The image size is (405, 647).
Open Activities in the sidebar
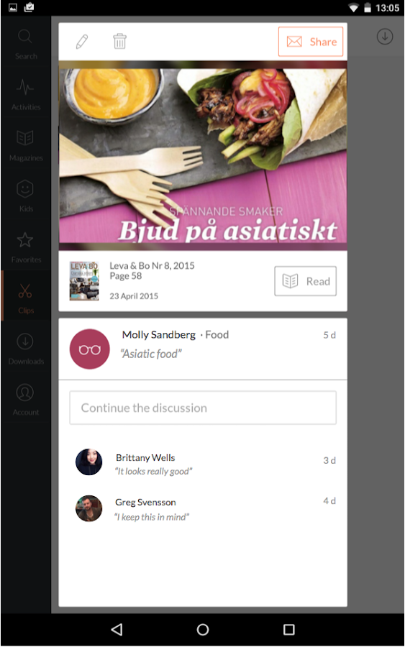[x=26, y=94]
